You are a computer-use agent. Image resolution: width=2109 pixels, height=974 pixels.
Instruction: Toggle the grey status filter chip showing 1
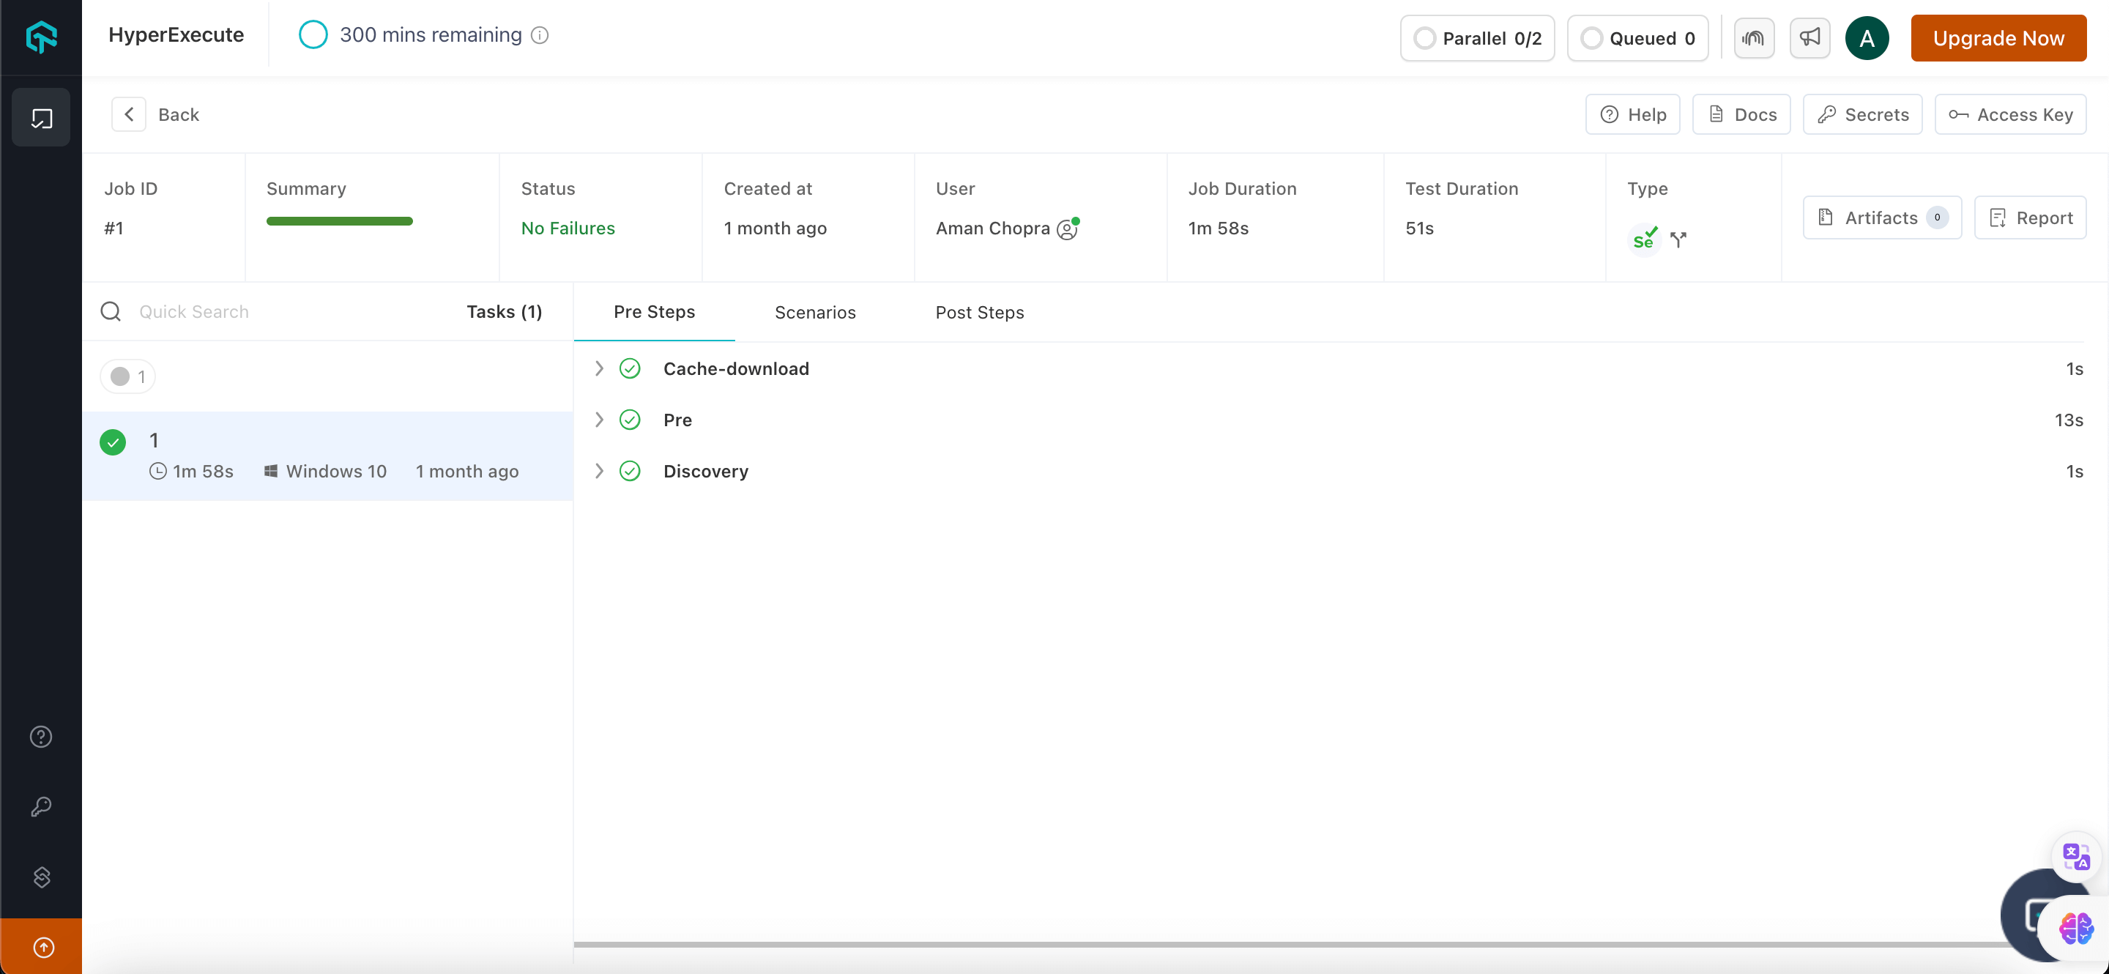coord(127,376)
